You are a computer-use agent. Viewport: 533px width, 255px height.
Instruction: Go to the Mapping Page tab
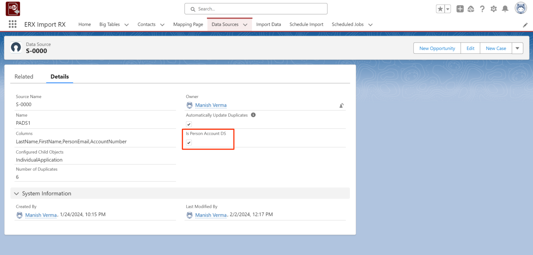pos(188,25)
